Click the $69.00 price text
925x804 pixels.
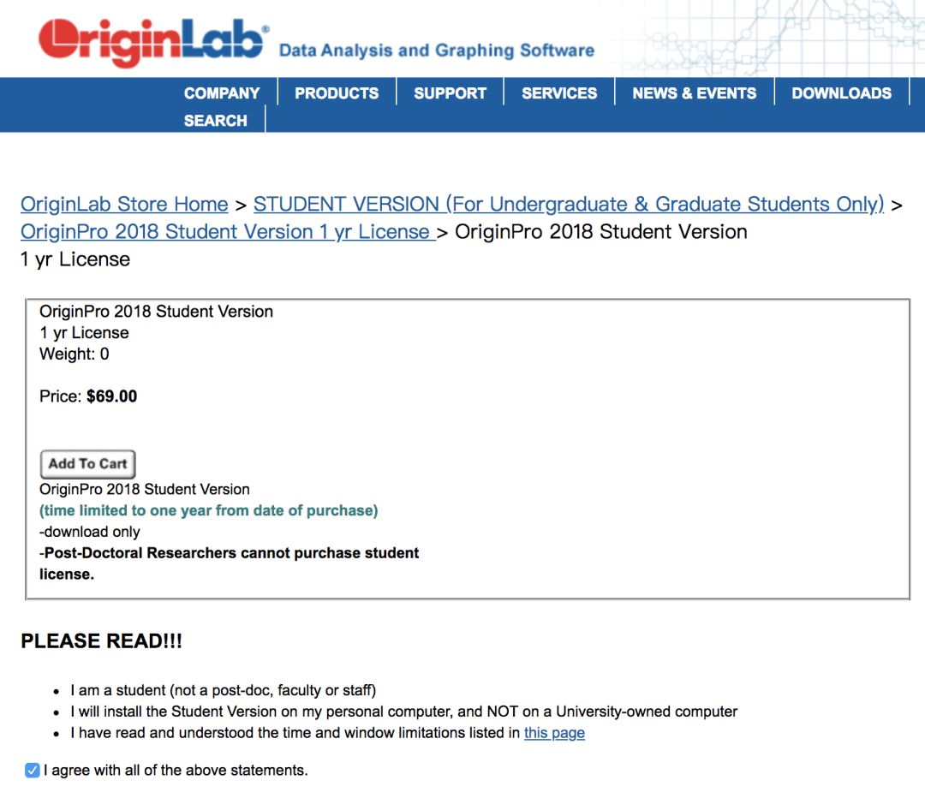(112, 396)
